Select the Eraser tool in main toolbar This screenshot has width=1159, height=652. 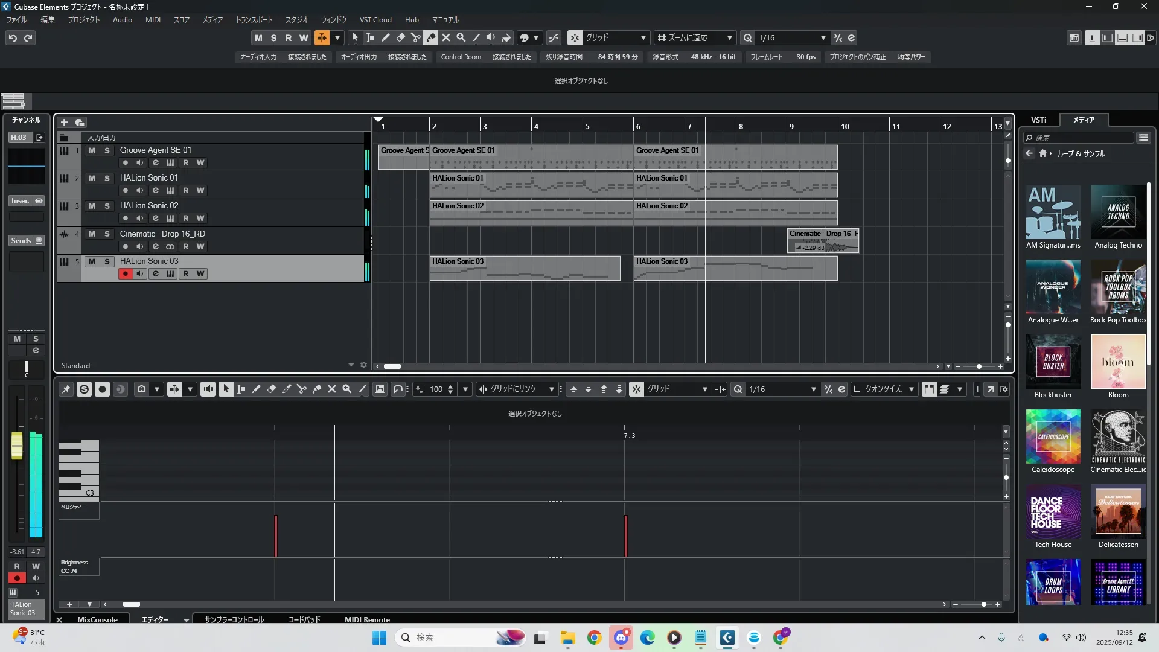click(400, 37)
